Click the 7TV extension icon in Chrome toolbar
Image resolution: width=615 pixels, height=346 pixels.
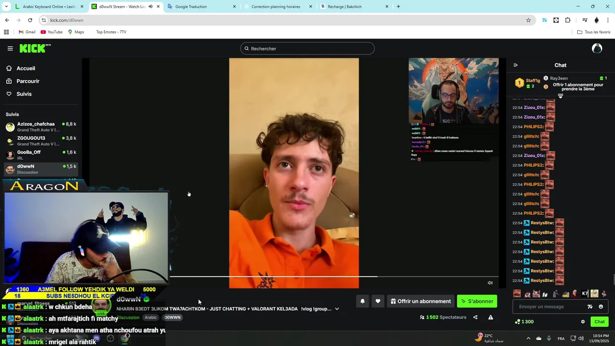(x=544, y=20)
